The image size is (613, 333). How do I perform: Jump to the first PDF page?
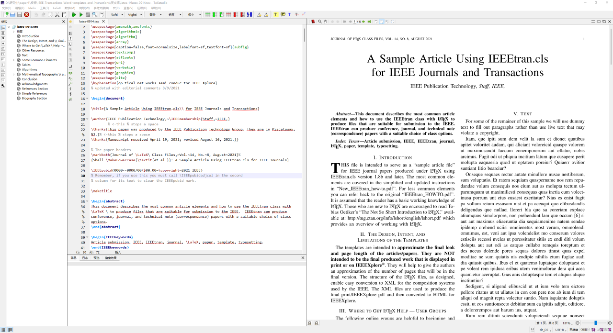click(x=344, y=22)
